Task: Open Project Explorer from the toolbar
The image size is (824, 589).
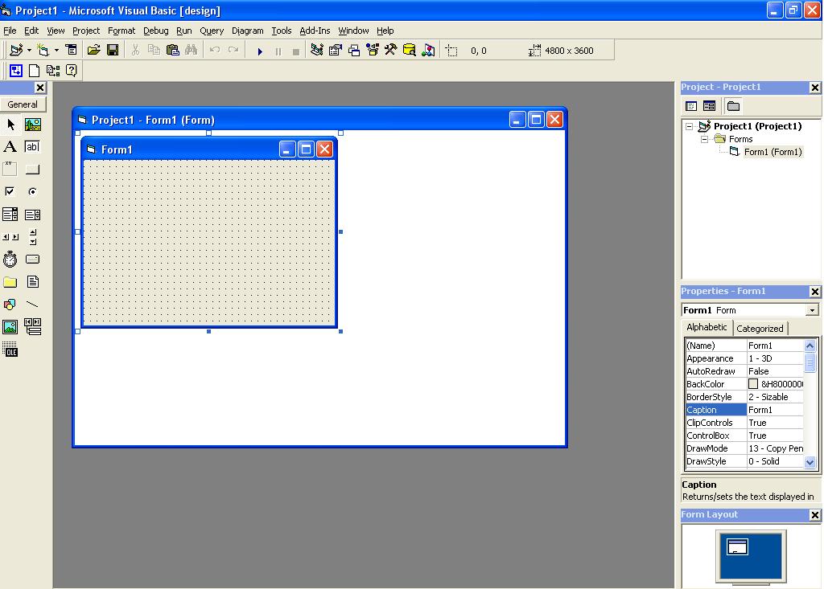Action: click(316, 50)
